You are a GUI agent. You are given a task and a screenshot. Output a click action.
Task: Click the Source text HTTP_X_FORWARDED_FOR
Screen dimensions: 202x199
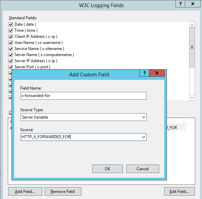coord(46,137)
